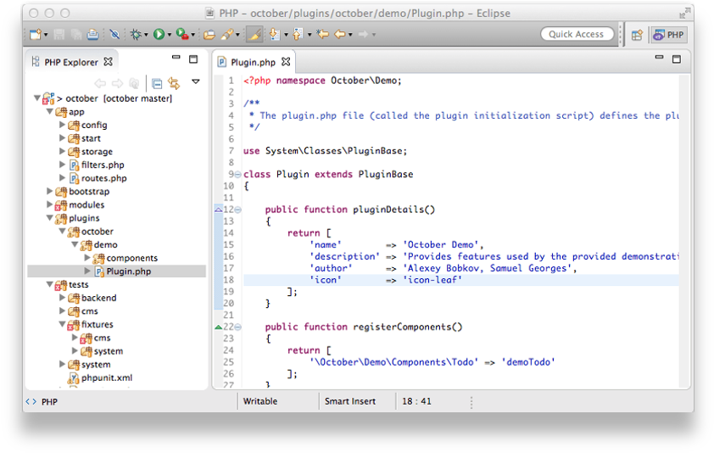The width and height of the screenshot is (714, 453).
Task: Close the PHP Explorer view tab
Action: (108, 62)
